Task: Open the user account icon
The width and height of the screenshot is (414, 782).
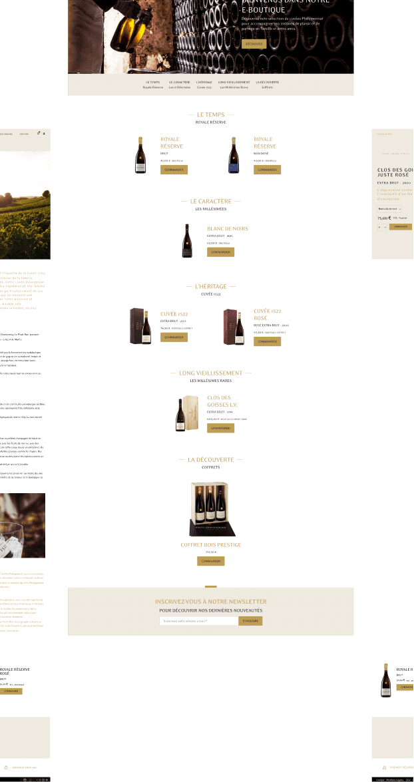Action: click(x=44, y=133)
